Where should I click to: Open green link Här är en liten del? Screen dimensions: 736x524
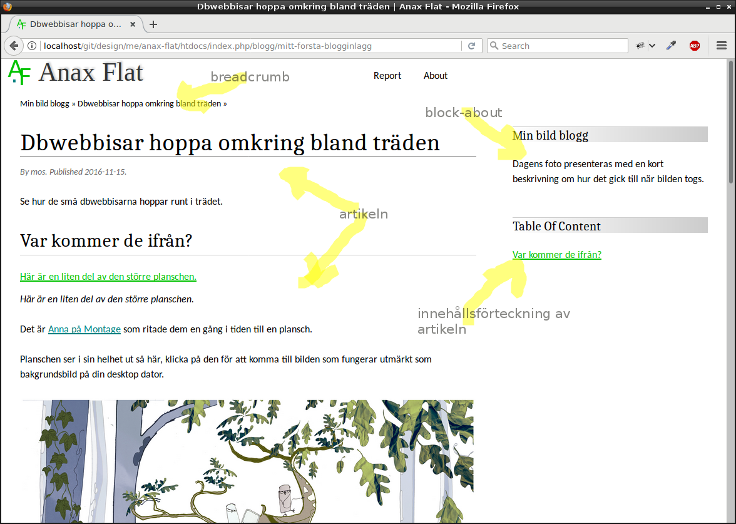(x=108, y=277)
